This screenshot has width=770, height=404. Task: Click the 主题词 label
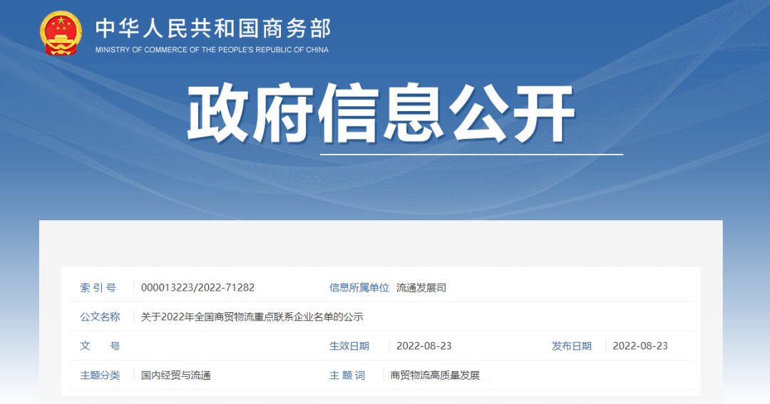[x=347, y=375]
